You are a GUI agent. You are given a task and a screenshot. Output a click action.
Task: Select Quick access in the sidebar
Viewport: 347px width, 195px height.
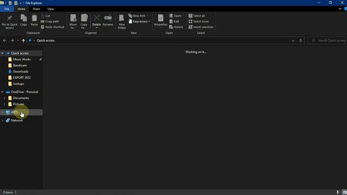(x=20, y=53)
